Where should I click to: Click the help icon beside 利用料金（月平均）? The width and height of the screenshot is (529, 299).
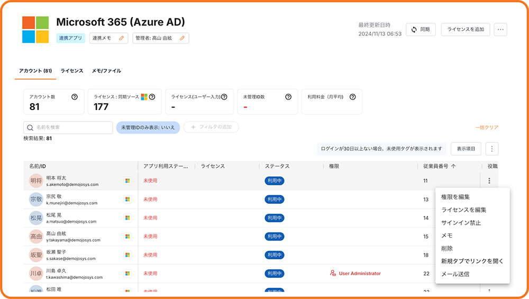(352, 97)
